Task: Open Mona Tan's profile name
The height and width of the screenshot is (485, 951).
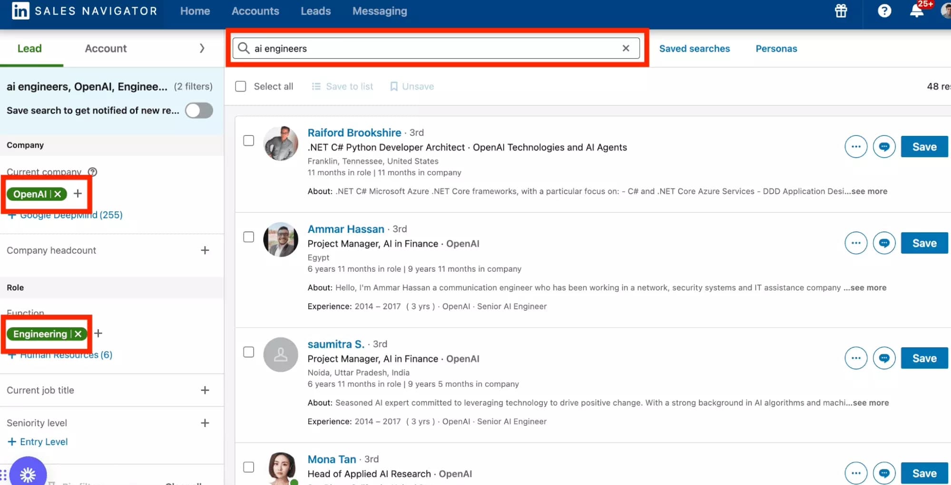Action: pos(332,459)
